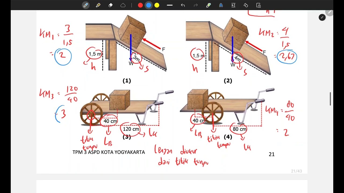Image resolution: width=344 pixels, height=193 pixels.
Task: Select the lasso selection tool
Action: click(123, 5)
